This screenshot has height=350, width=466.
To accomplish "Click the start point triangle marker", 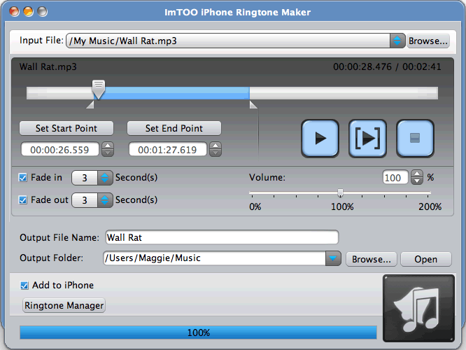I will point(90,105).
